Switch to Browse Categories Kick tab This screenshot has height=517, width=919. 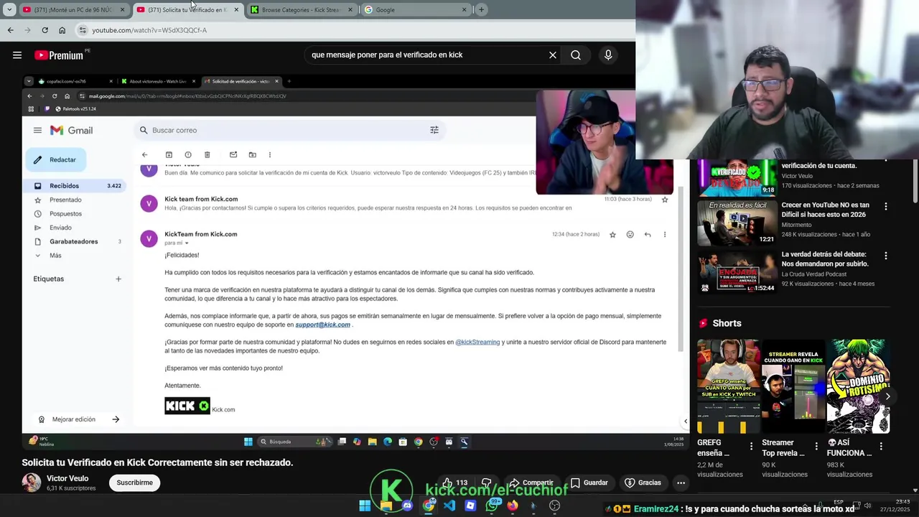tap(302, 9)
